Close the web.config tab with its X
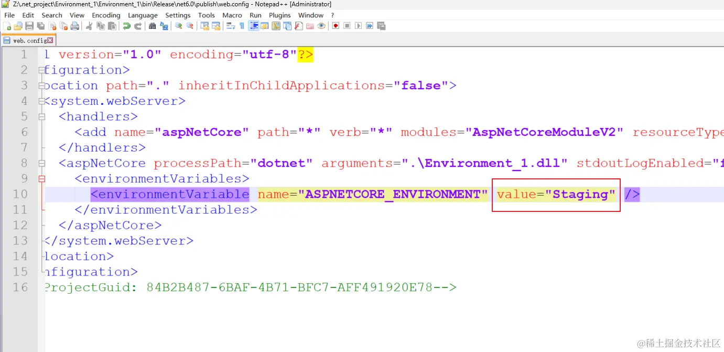This screenshot has width=724, height=352. (50, 40)
